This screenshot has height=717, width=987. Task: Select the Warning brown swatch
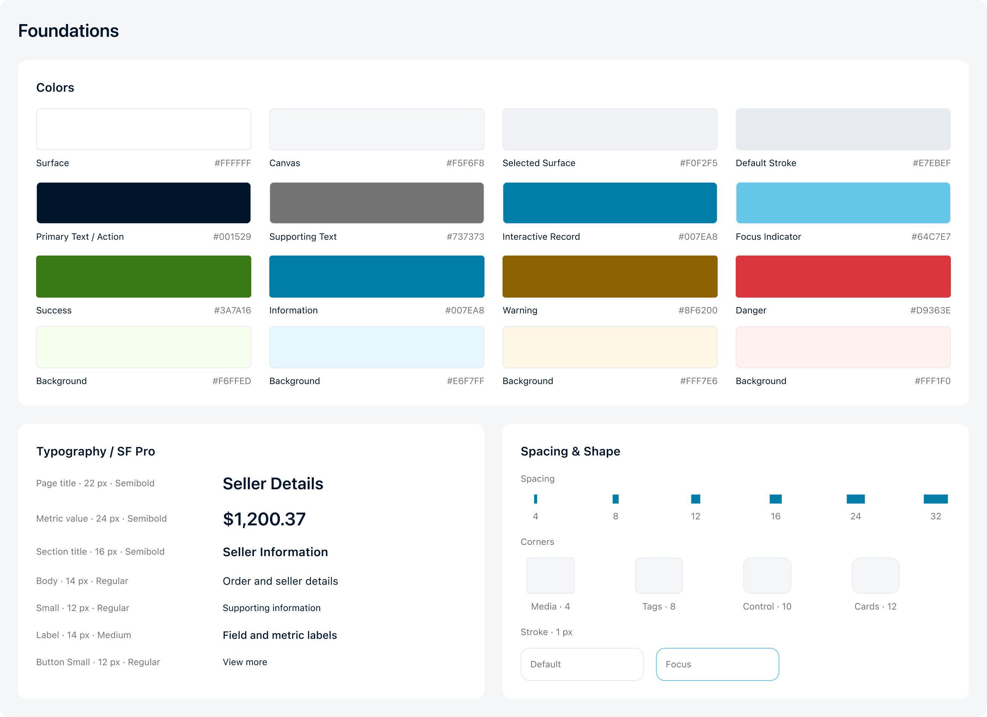[610, 277]
